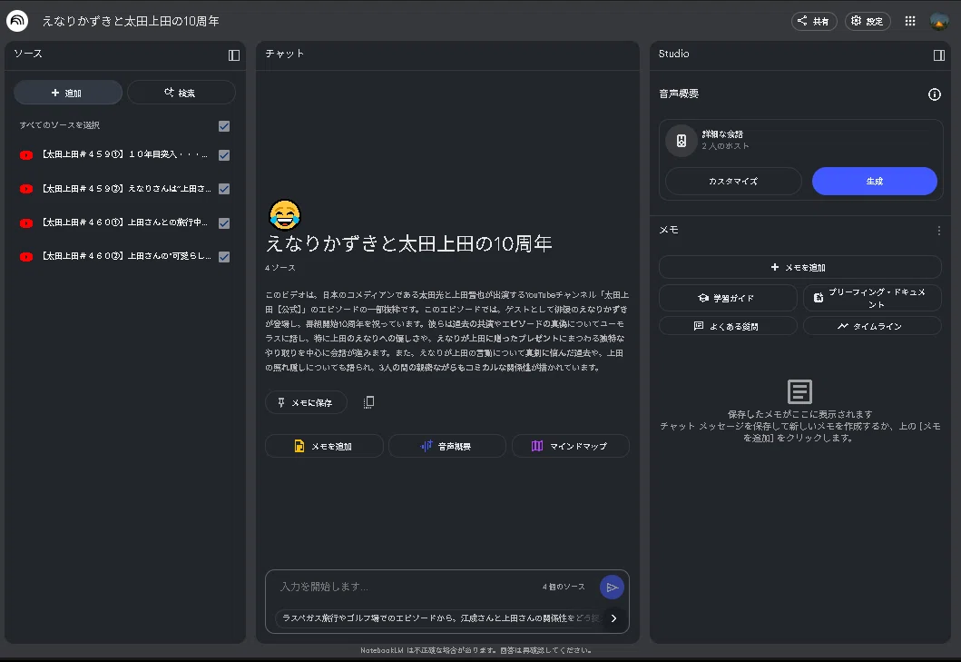Open source 【太田上田#459①】10年目突入
961x662 pixels.
click(x=125, y=154)
